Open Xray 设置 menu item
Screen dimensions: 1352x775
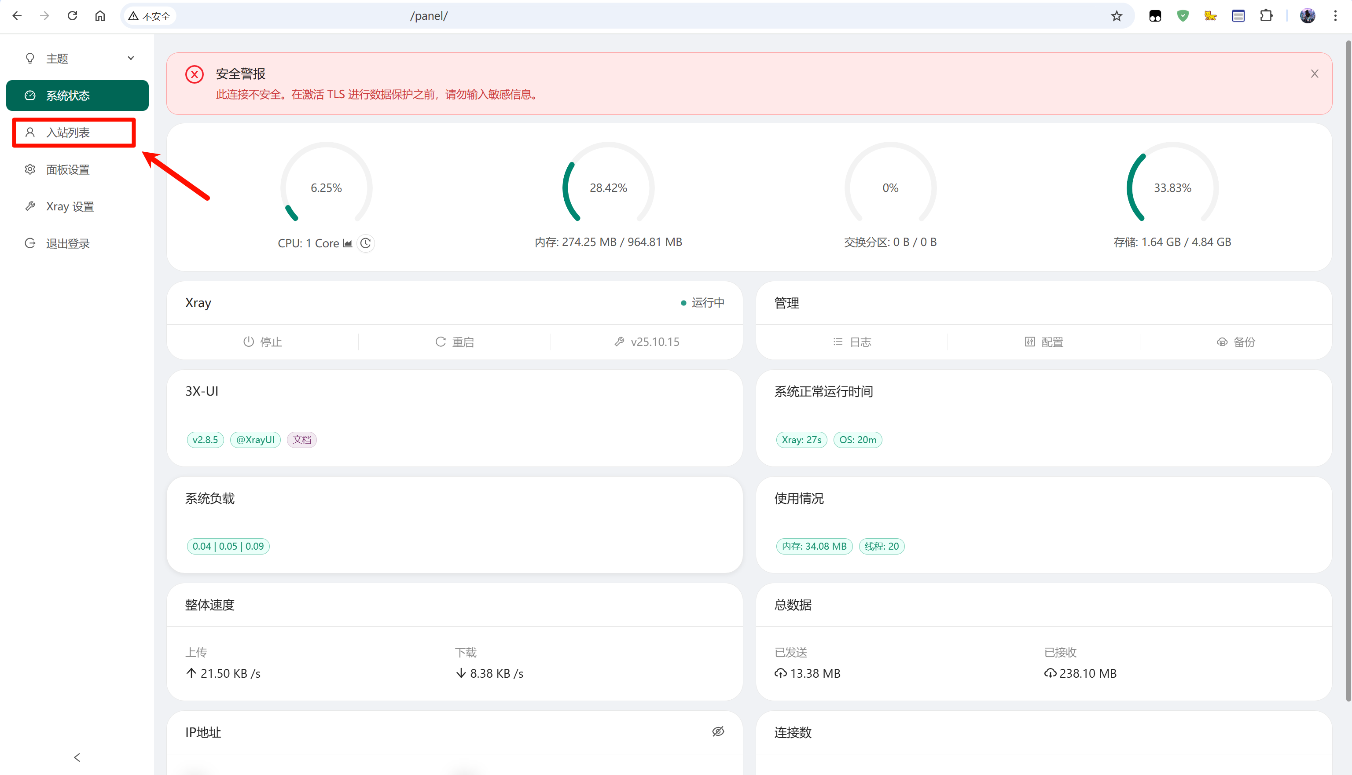70,206
